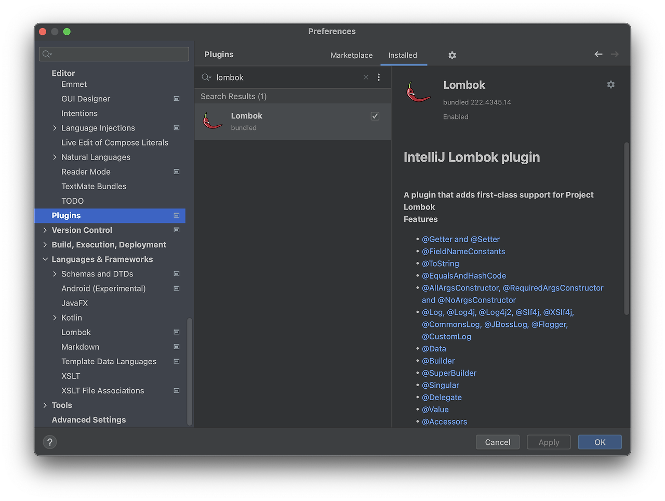This screenshot has width=665, height=501.
Task: Clear the lombok search text
Action: tap(366, 77)
